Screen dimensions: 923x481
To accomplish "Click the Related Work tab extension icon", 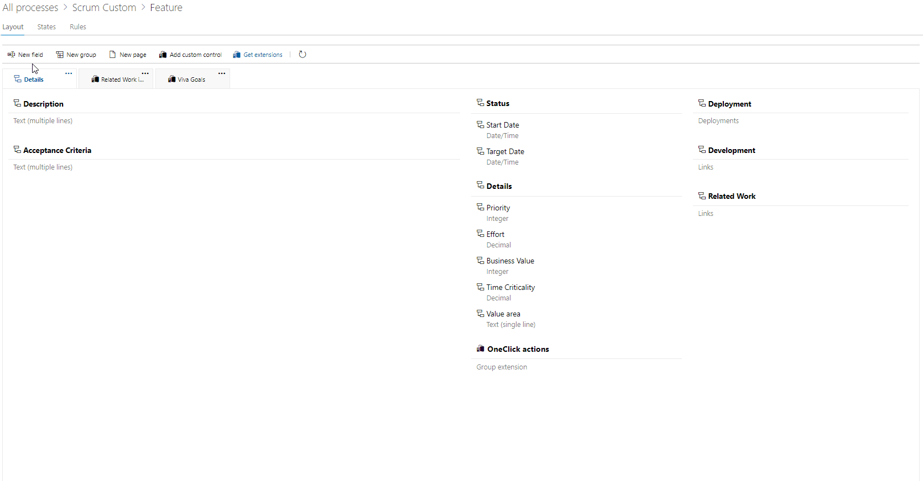I will [x=95, y=80].
